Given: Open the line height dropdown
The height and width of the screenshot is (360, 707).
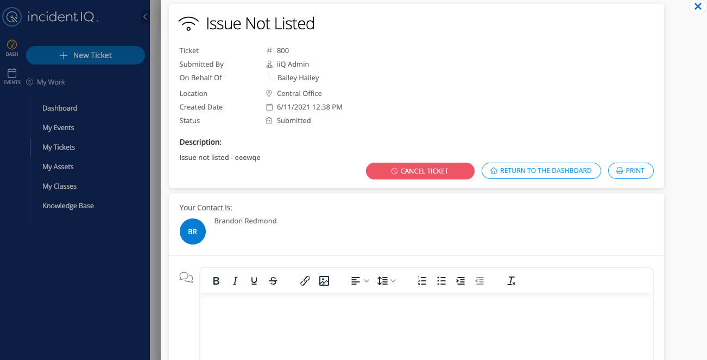Looking at the screenshot, I should 386,281.
